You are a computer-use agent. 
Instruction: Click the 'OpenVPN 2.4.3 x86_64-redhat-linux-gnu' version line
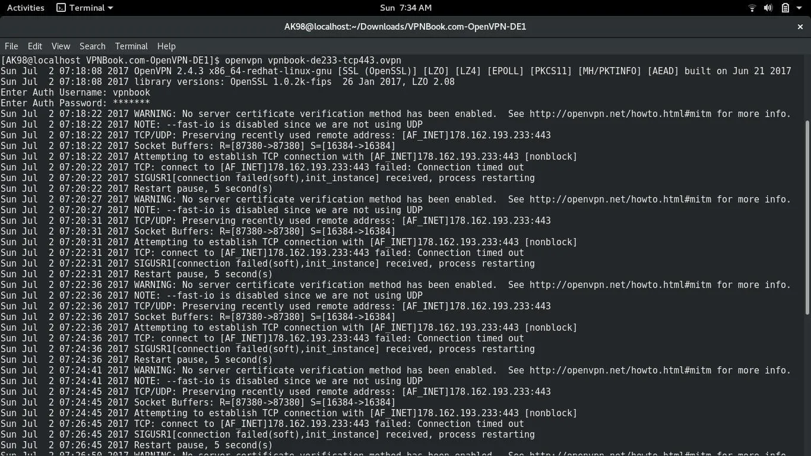(x=396, y=71)
